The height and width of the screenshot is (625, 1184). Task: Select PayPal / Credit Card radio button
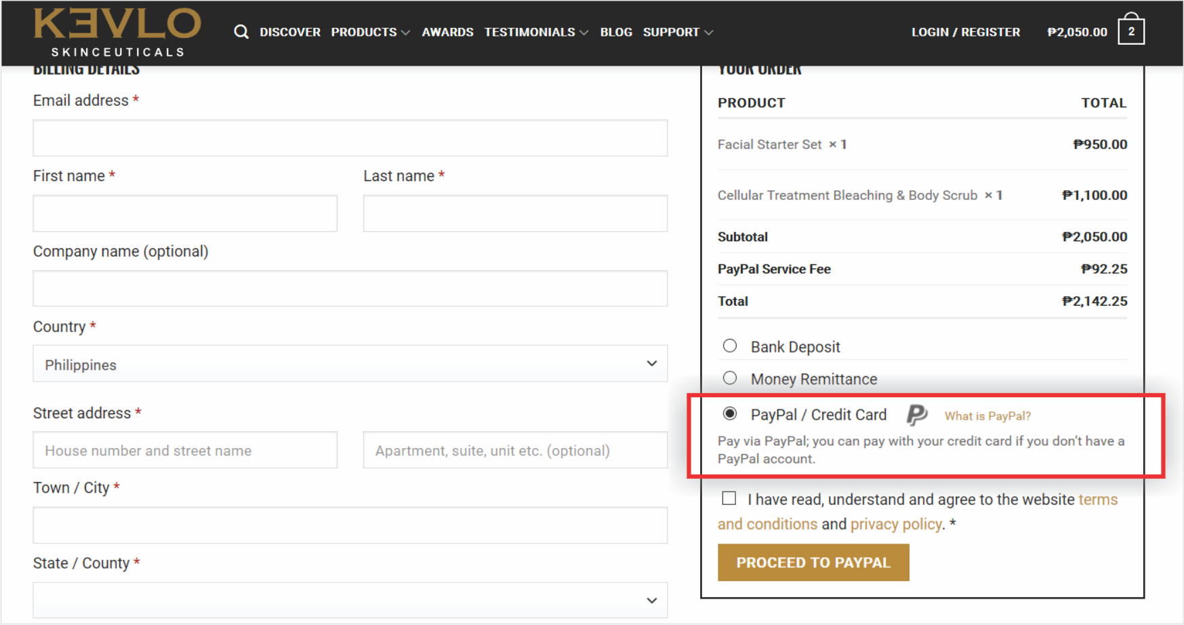tap(729, 414)
